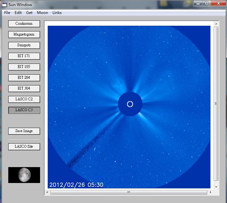The height and width of the screenshot is (203, 227).
Task: Select the EIT 171 image
Action: [x=24, y=56]
